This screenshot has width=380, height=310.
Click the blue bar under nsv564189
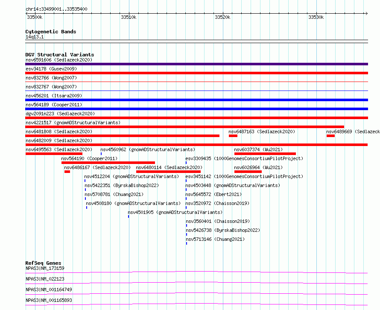[196, 109]
